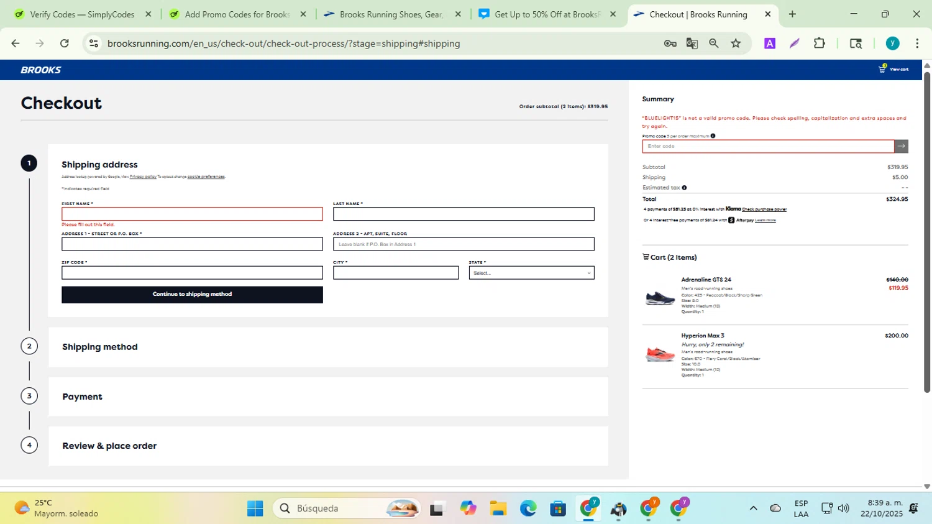932x524 pixels.
Task: Expand the State select dropdown
Action: (x=531, y=273)
